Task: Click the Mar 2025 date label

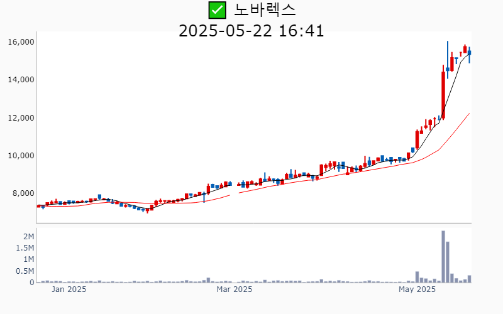Action: (x=234, y=290)
